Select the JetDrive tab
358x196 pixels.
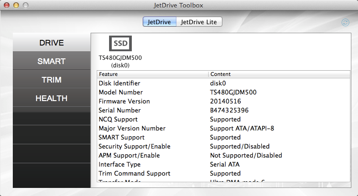coord(160,22)
